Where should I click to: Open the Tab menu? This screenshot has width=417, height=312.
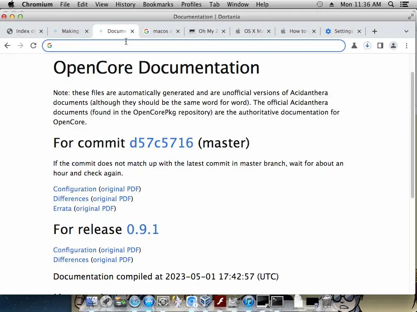(x=214, y=4)
